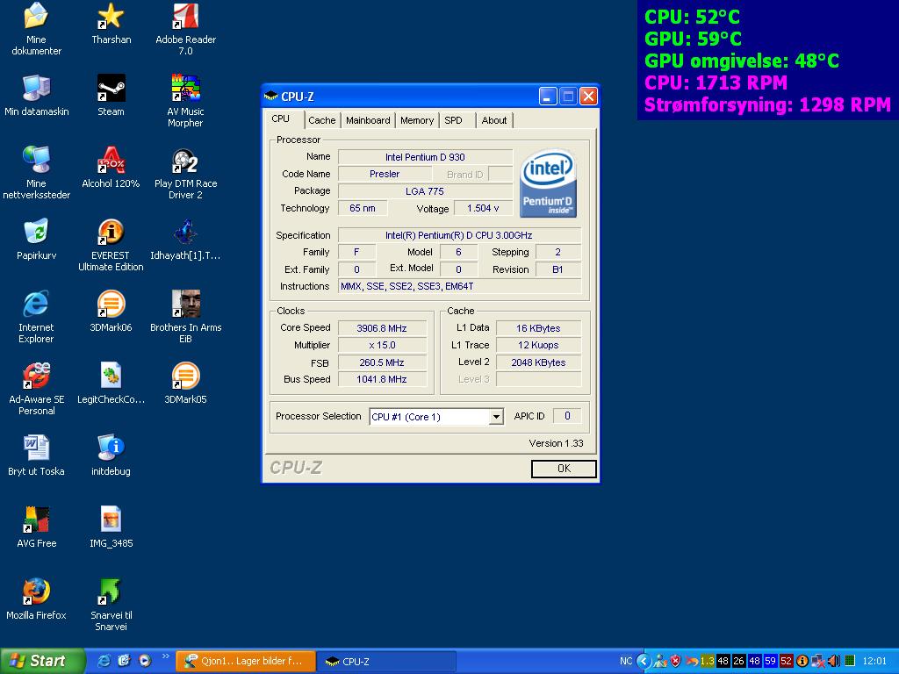The width and height of the screenshot is (899, 674).
Task: Click the FSB value 260.5 MHz
Action: tap(382, 362)
